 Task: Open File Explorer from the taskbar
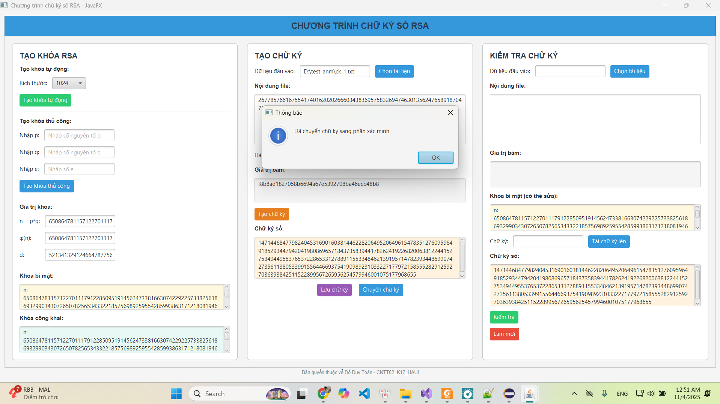(x=405, y=394)
